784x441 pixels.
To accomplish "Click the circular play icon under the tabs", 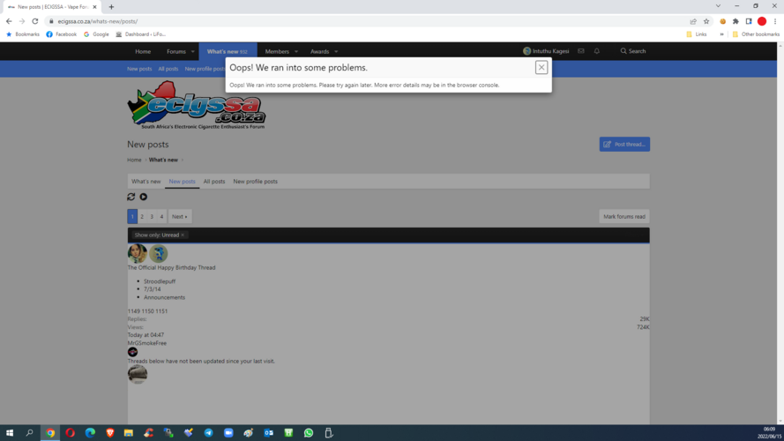I will (144, 197).
